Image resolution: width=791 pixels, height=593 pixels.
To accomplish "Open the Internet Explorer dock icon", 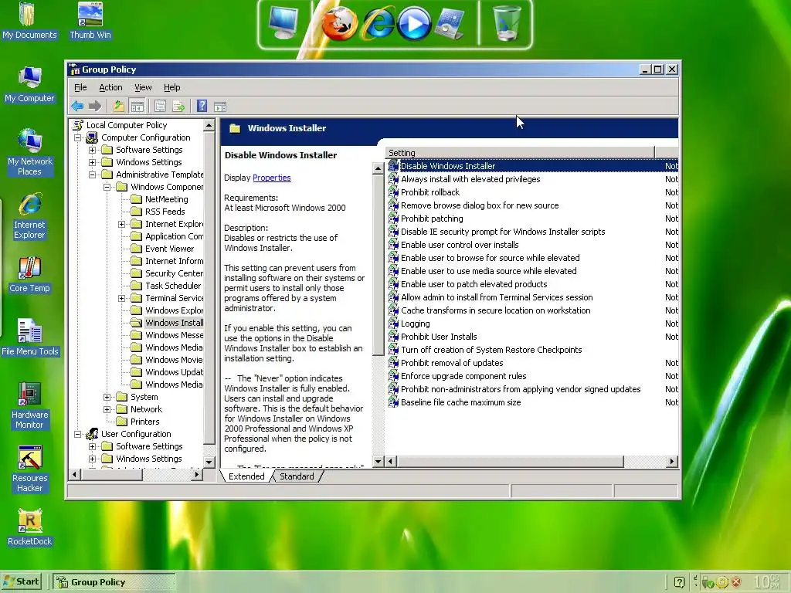I will pos(377,23).
